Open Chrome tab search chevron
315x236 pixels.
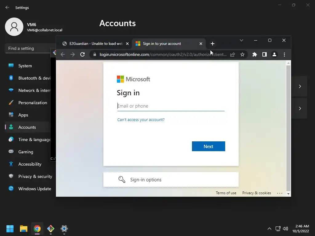[241, 40]
